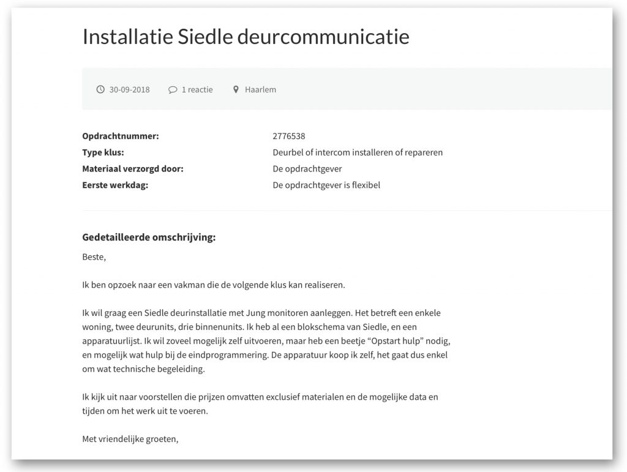
Task: Click the Deurbel of intercom installeren text
Action: click(357, 152)
